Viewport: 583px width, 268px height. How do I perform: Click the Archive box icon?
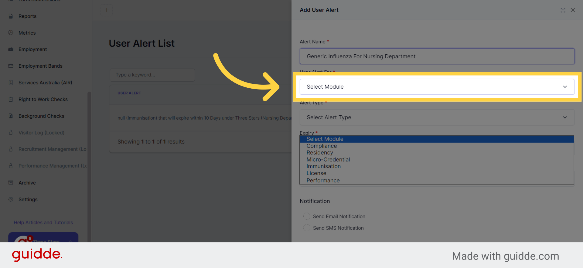pyautogui.click(x=11, y=182)
